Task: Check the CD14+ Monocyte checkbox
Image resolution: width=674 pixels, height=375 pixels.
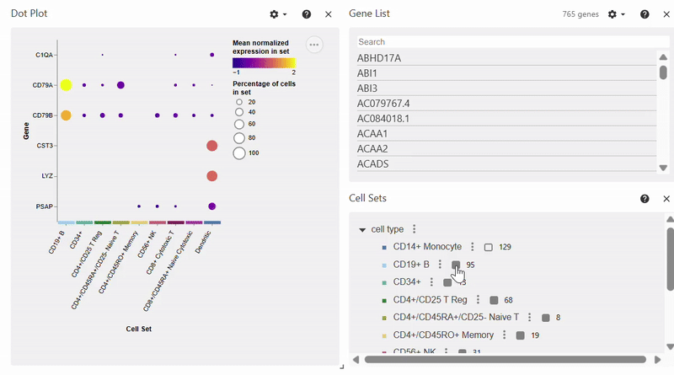Action: (489, 248)
